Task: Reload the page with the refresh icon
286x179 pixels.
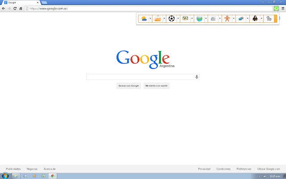Action: tap(15, 9)
